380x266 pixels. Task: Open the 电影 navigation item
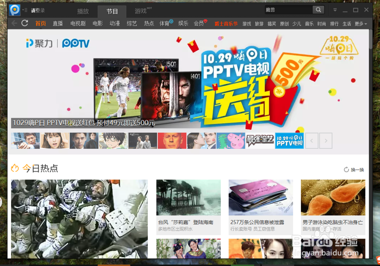[x=98, y=24]
